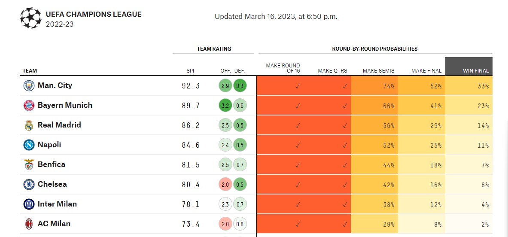This screenshot has width=508, height=237.
Task: Click the AC Milan club crest
Action: point(29,224)
